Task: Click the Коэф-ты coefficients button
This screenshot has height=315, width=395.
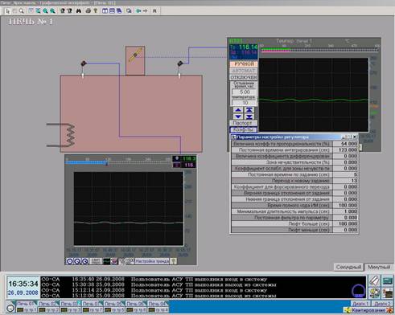Action: 243,129
